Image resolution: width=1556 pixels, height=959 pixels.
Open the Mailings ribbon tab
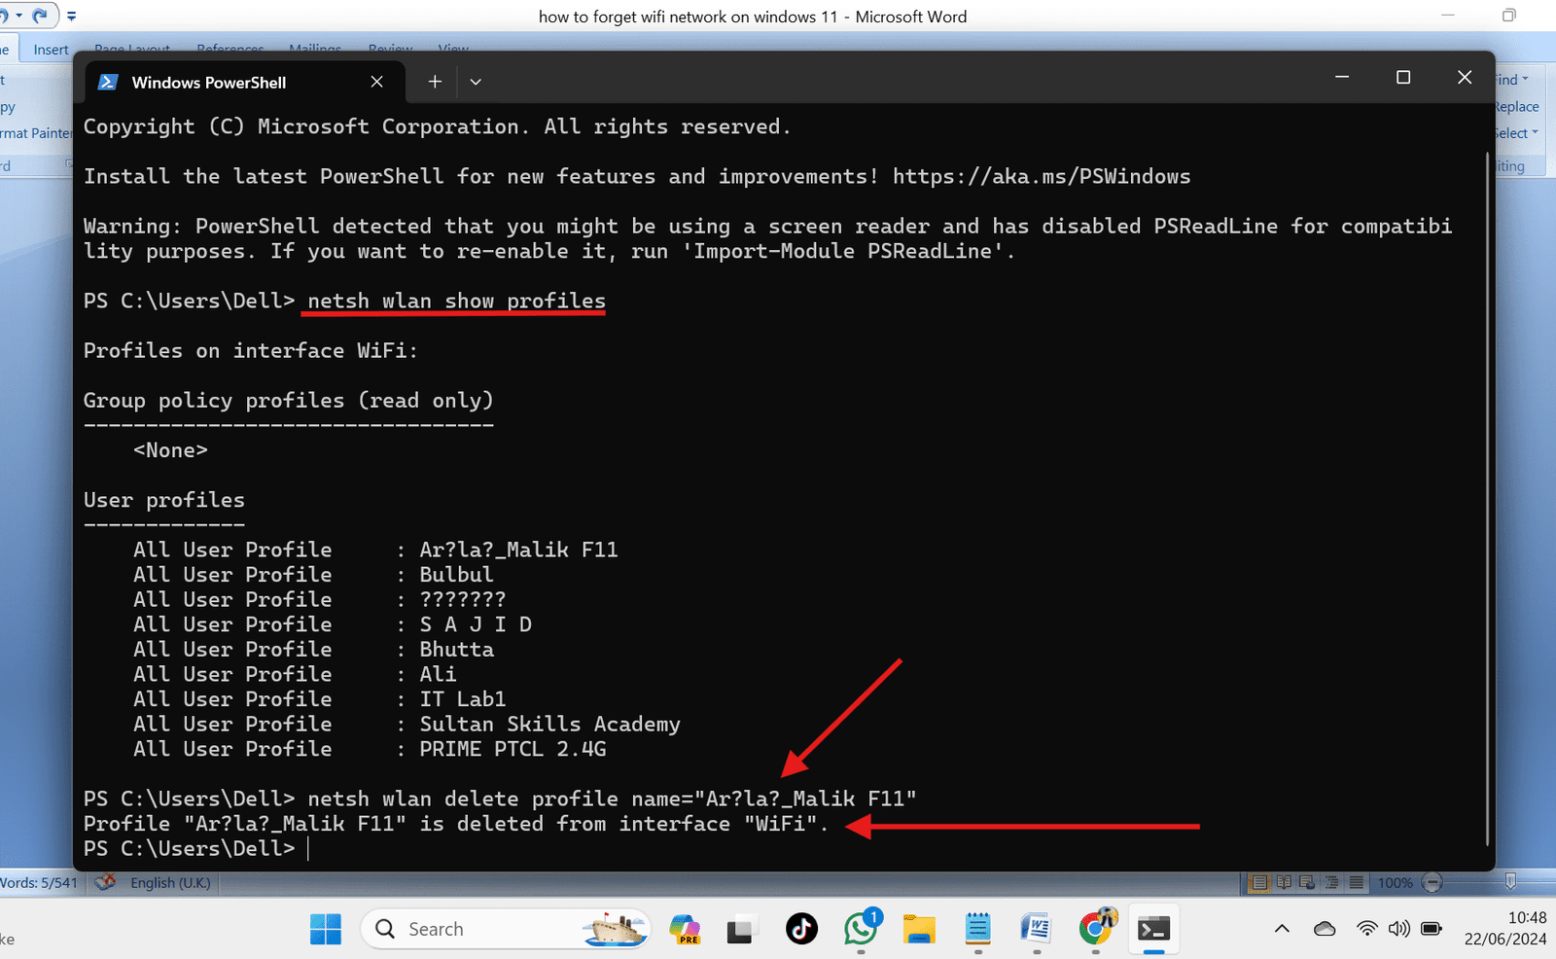(315, 49)
